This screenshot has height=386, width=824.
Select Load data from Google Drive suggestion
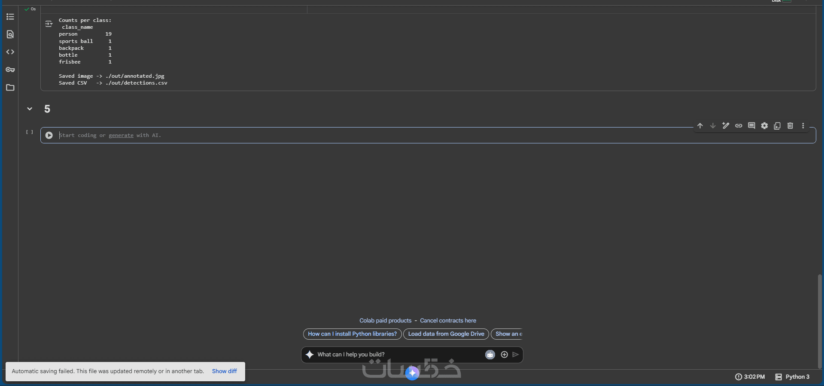tap(446, 334)
